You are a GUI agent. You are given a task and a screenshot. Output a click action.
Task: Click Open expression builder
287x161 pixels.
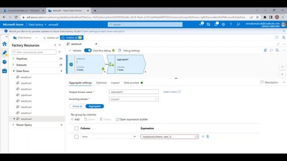(132, 119)
